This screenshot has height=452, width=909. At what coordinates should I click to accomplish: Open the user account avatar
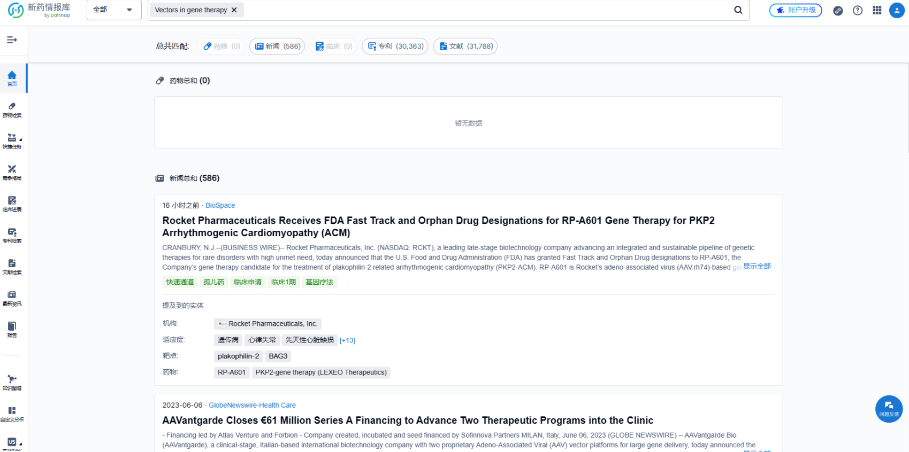pyautogui.click(x=897, y=10)
